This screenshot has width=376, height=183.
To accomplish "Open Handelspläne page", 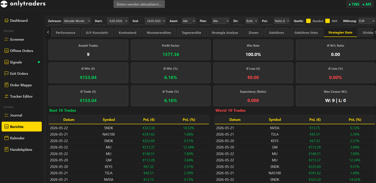I will pos(22,150).
